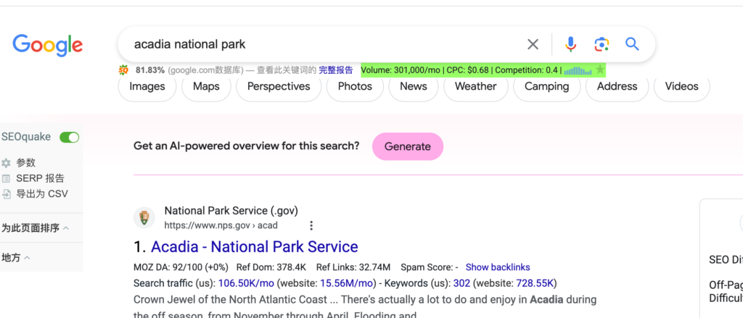Select the Videos filter chip

681,87
